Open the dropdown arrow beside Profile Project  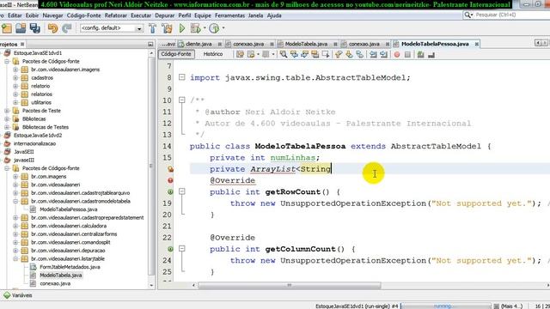[x=223, y=28]
